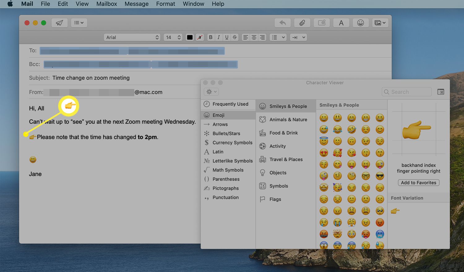The image size is (464, 272).
Task: Select Math Symbols category
Action: pyautogui.click(x=228, y=170)
